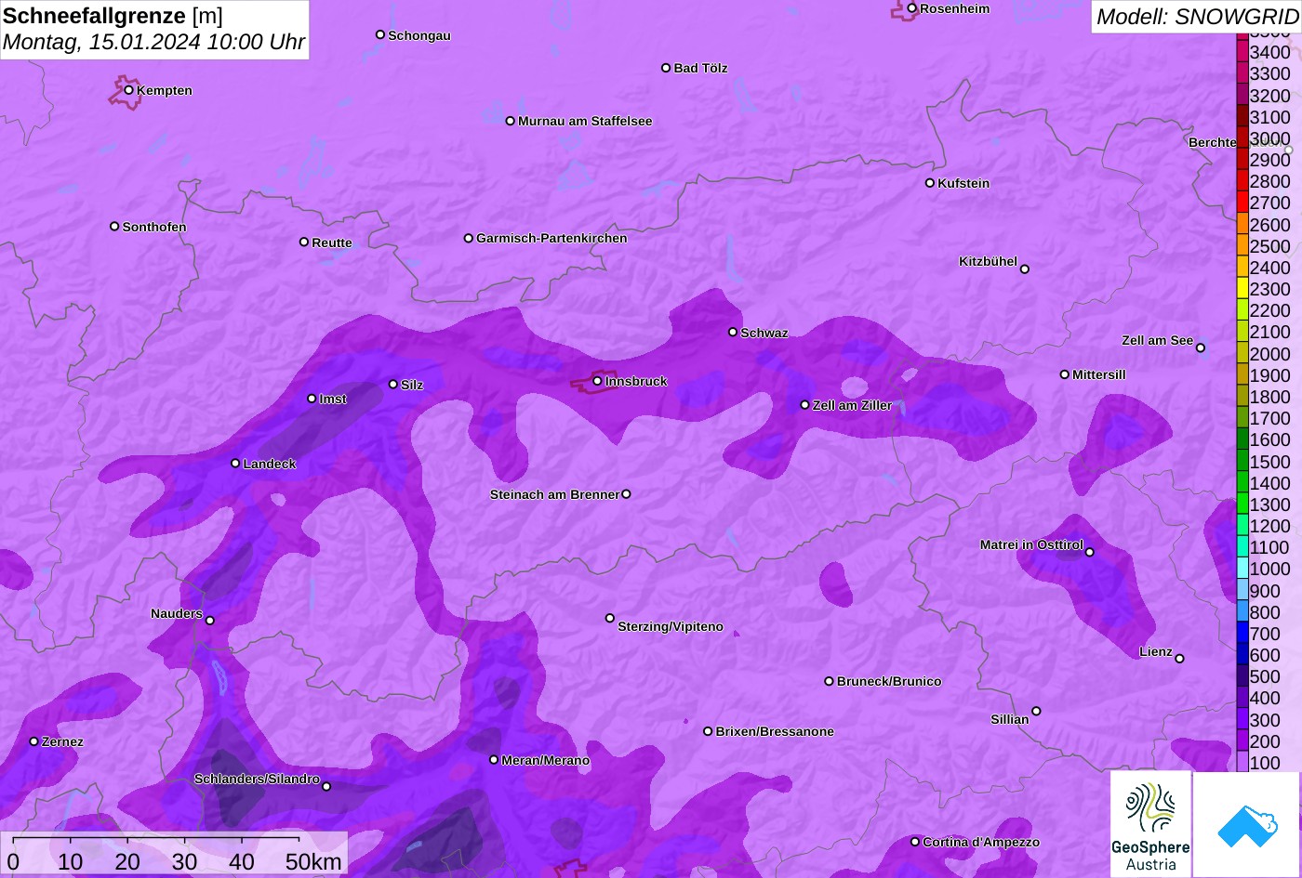1302x878 pixels.
Task: Click the Zell am See marker dot
Action: pyautogui.click(x=1200, y=348)
